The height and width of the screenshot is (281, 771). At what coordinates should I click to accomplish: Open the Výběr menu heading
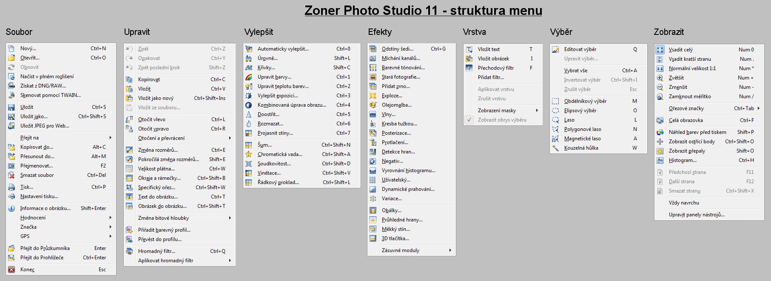[x=561, y=32]
